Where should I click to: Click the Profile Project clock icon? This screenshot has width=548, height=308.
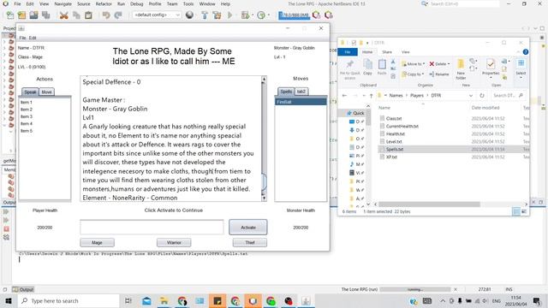pos(261,15)
